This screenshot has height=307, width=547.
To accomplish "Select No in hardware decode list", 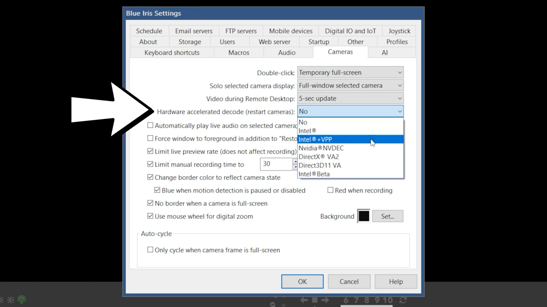I will click(350, 122).
